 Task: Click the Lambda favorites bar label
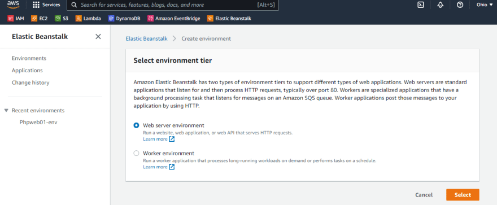tap(92, 19)
